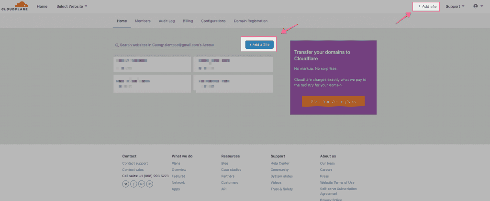490x201 pixels.
Task: Open the Customers footer link
Action: click(230, 182)
